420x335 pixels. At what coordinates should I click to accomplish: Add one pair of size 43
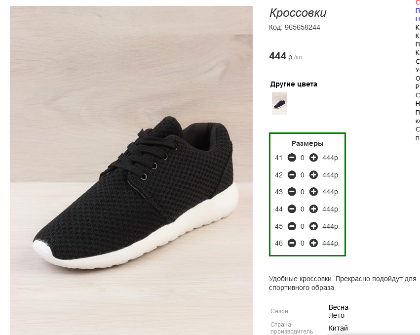coord(313,192)
